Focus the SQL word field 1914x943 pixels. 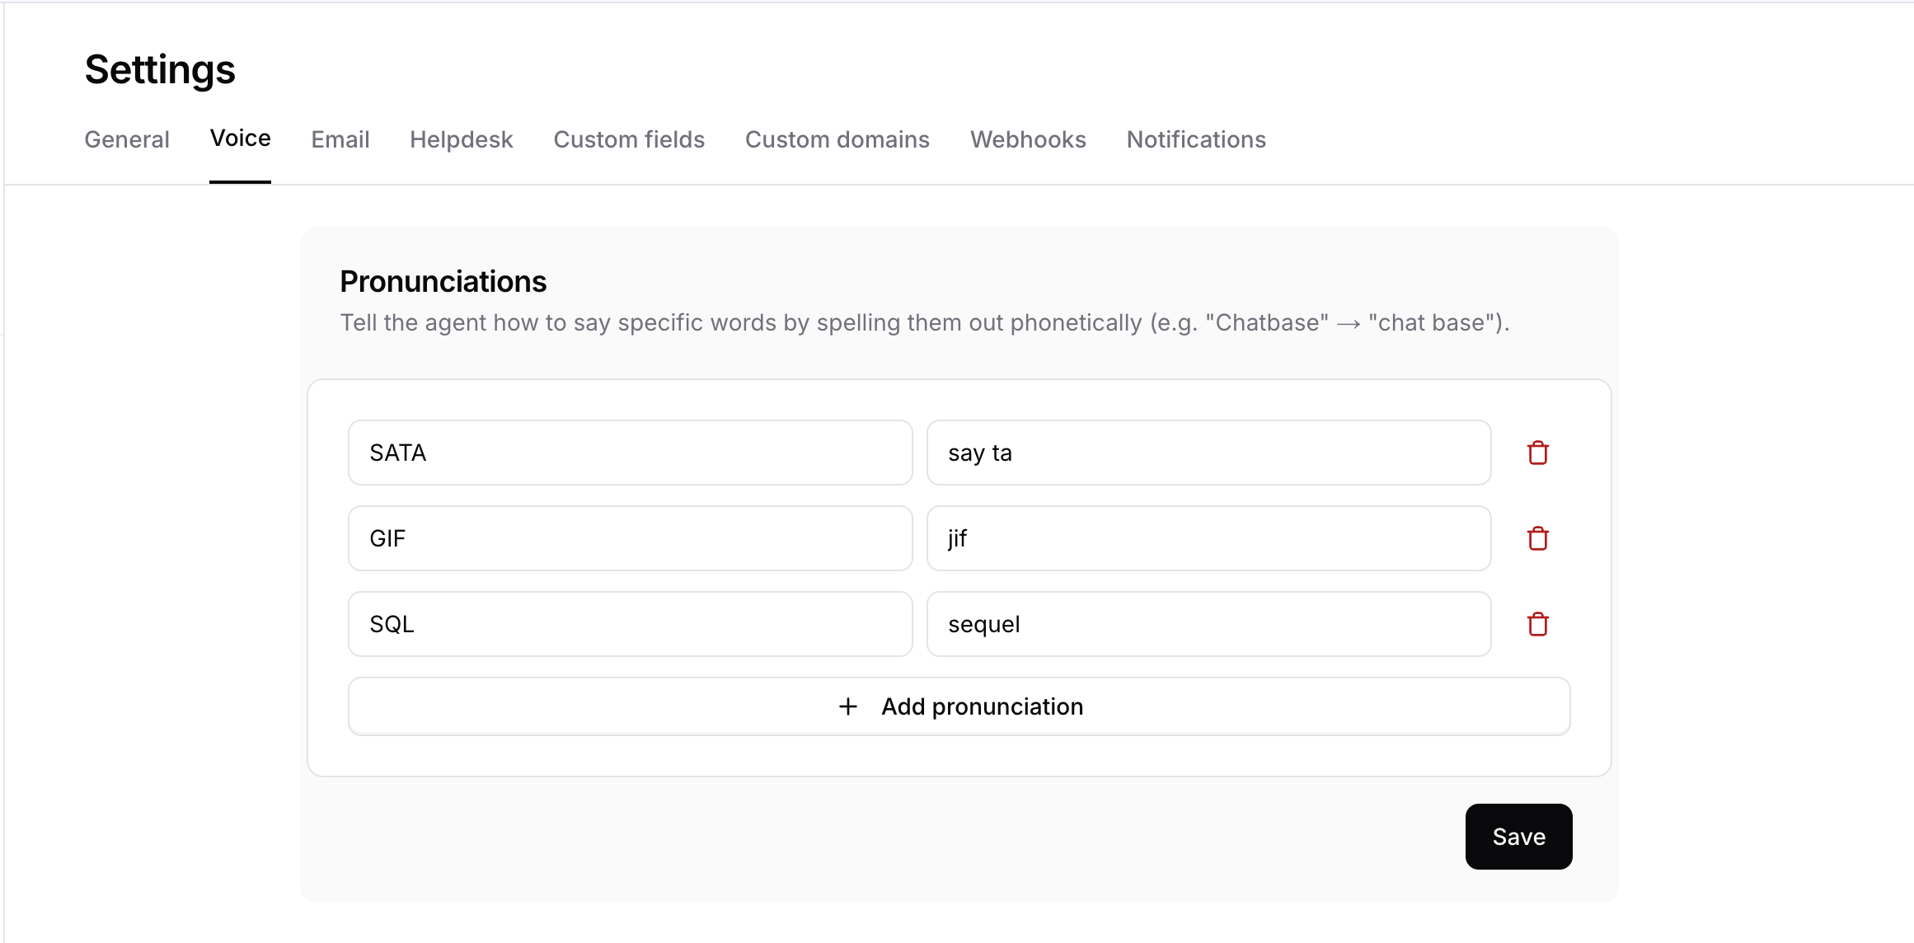point(631,624)
